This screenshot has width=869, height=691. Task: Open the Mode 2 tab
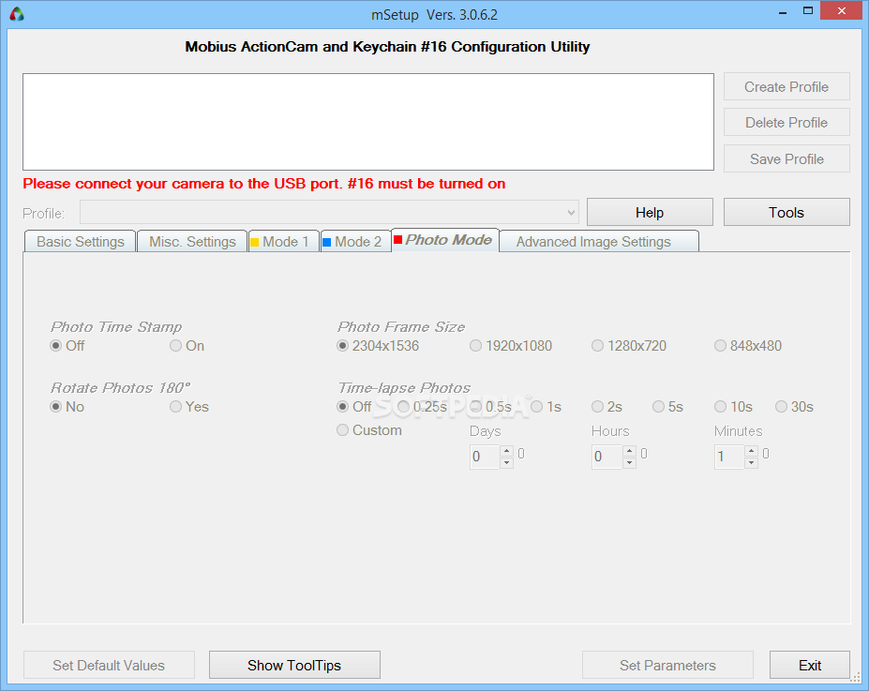click(x=356, y=242)
